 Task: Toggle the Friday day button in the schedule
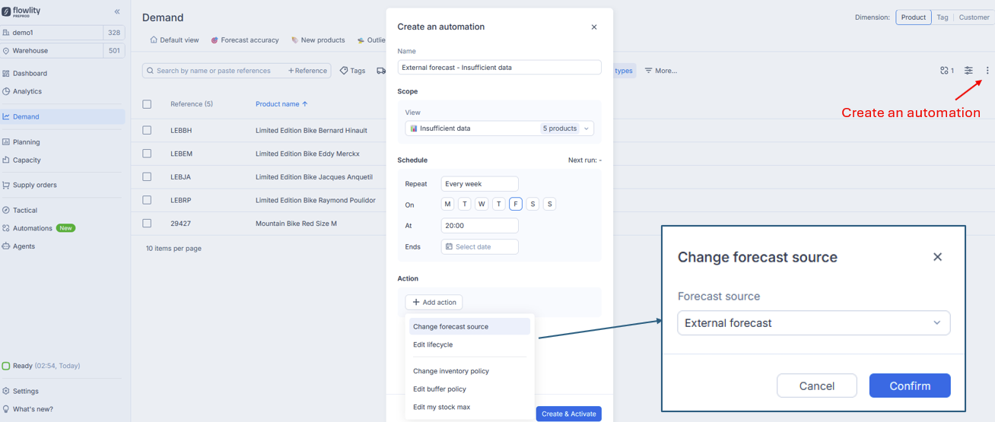coord(516,204)
